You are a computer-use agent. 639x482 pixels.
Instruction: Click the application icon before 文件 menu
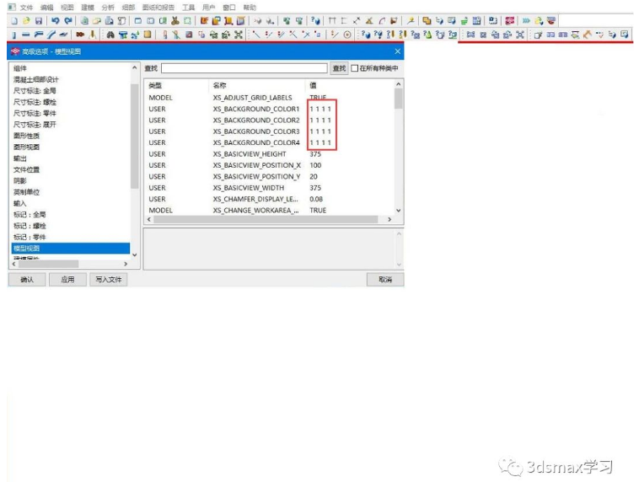12,8
